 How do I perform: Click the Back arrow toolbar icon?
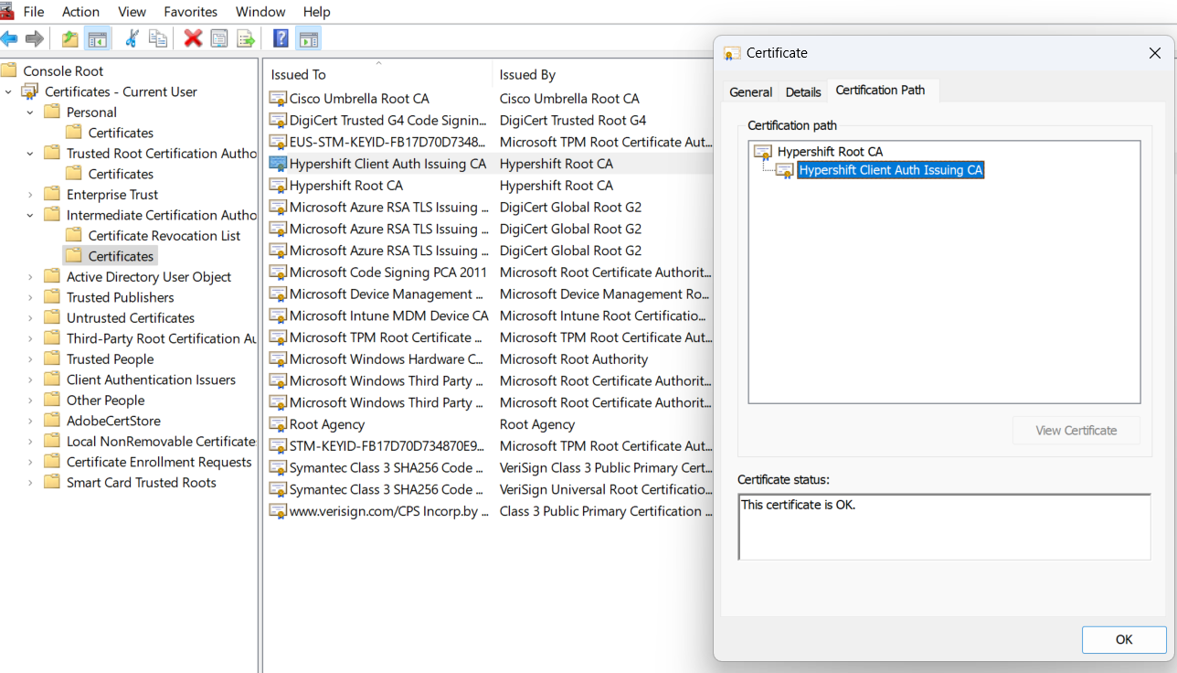click(x=9, y=38)
